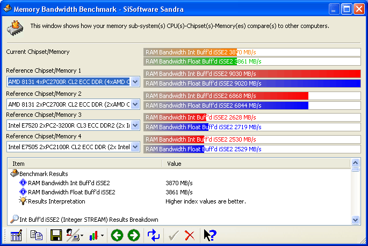Minimize the Memory Bandwidth Benchmark window
Viewport: 368px width, 246px height.
[334, 9]
